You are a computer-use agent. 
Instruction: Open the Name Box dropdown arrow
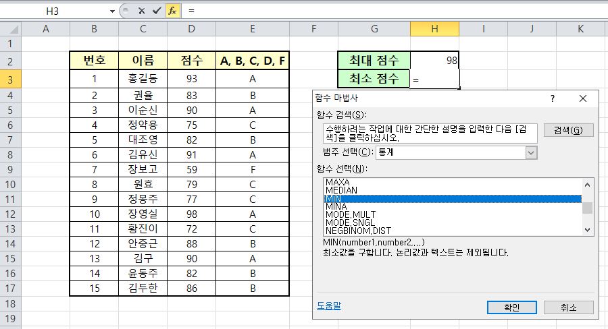click(112, 11)
